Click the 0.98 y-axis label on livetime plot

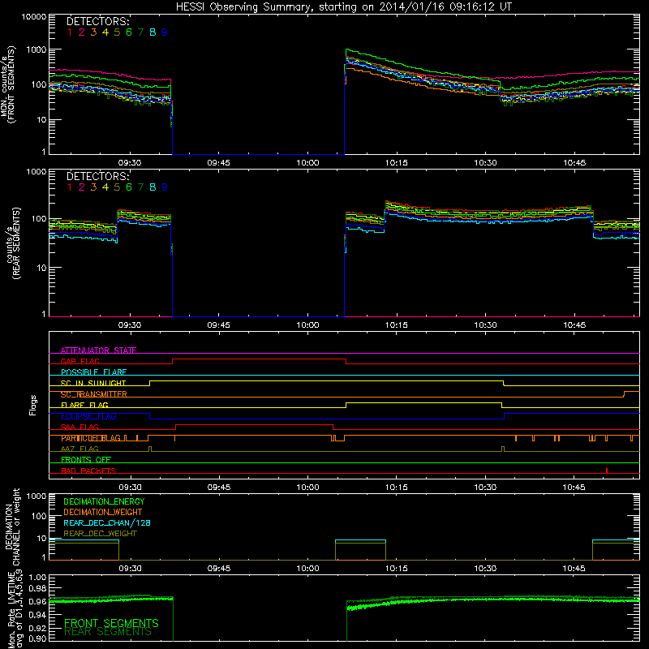click(37, 588)
